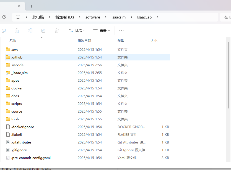The height and width of the screenshot is (170, 231).
Task: Click the refresh icon in address bar
Action: (4, 17)
